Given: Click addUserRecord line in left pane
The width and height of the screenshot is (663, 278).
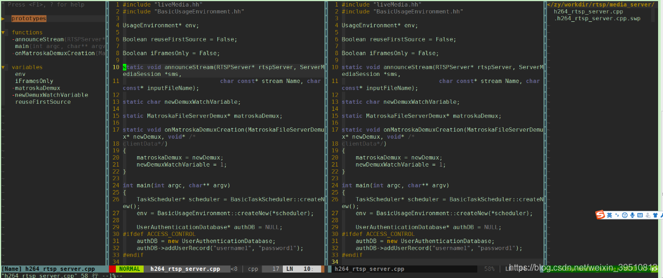Looking at the screenshot, I should (220, 248).
